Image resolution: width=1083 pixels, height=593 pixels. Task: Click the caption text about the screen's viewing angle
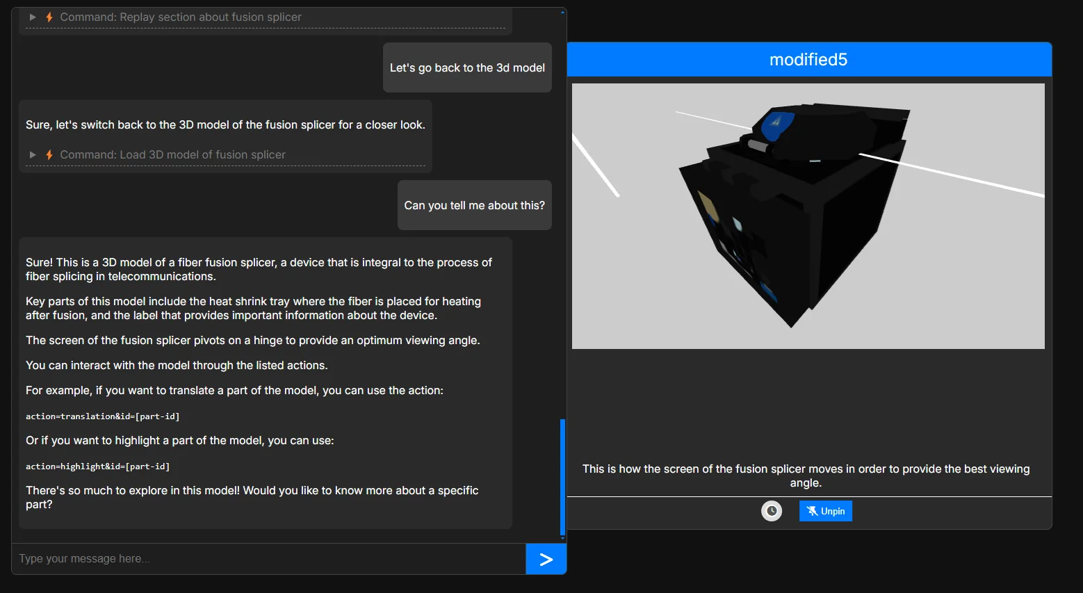click(x=806, y=476)
